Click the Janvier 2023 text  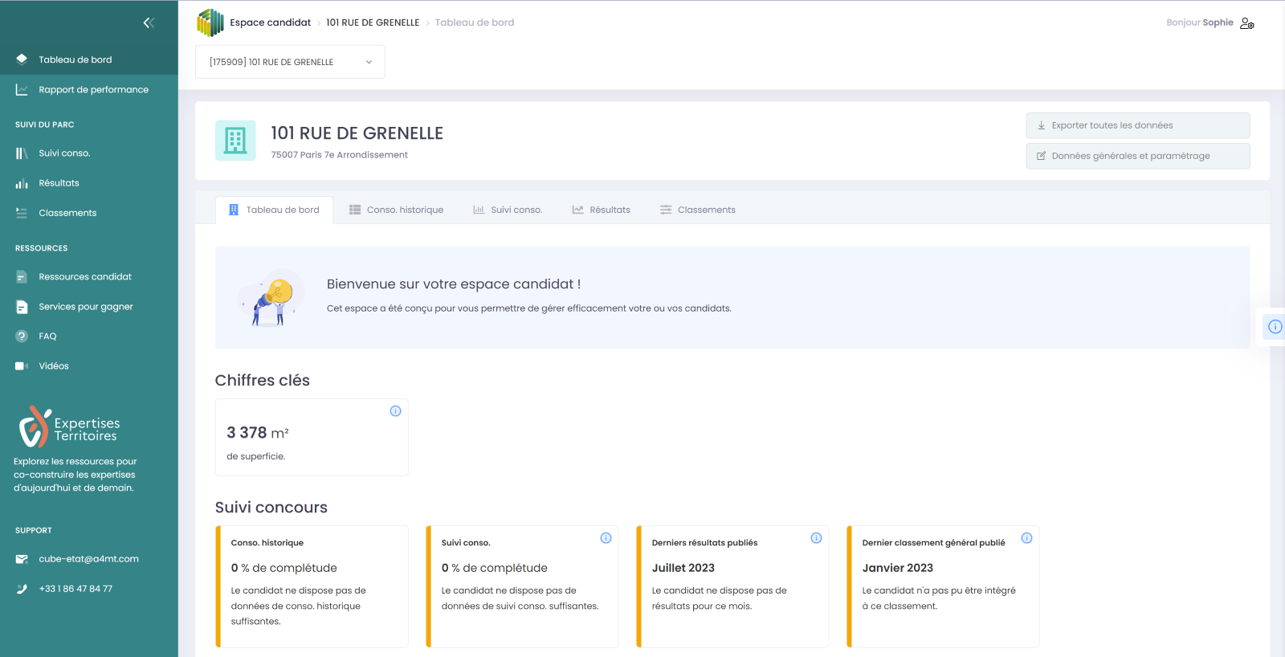(898, 568)
